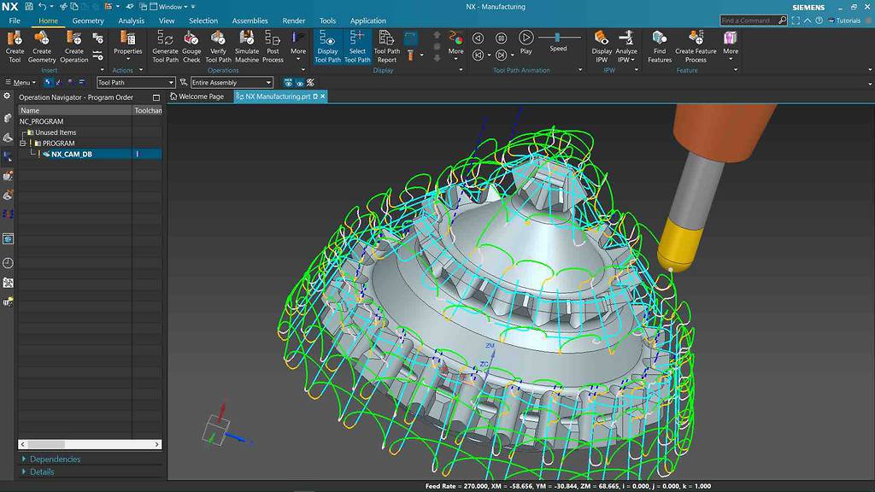Collapse the PROGRAM tree node

click(23, 143)
